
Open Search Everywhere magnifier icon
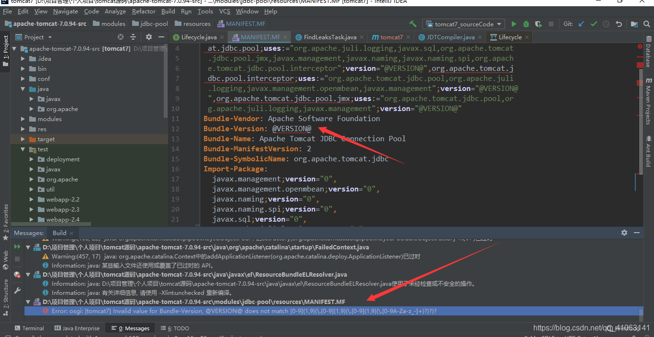pyautogui.click(x=648, y=24)
